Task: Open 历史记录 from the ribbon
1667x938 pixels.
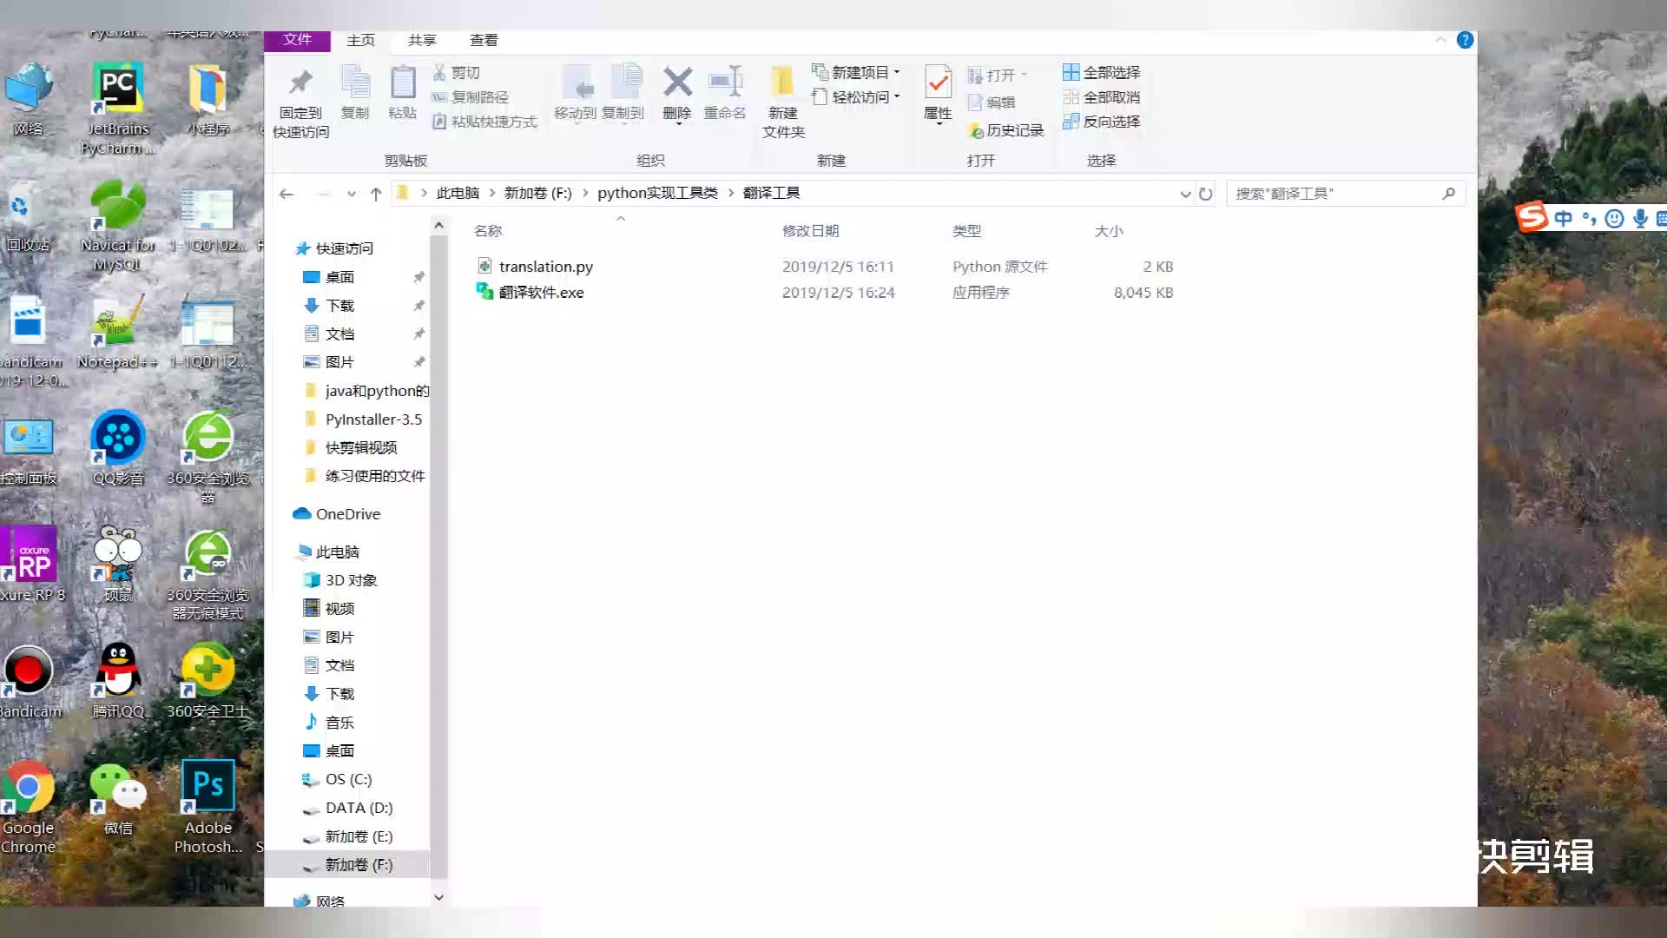Action: point(1007,130)
